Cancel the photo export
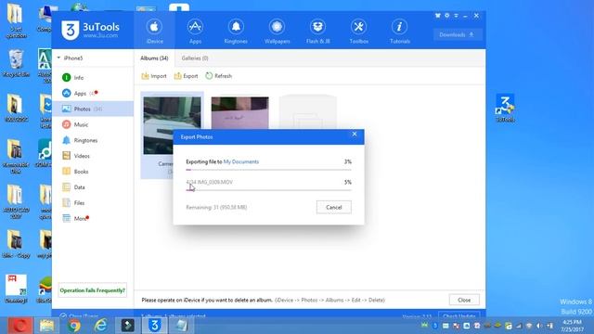594x334 pixels. click(x=334, y=207)
